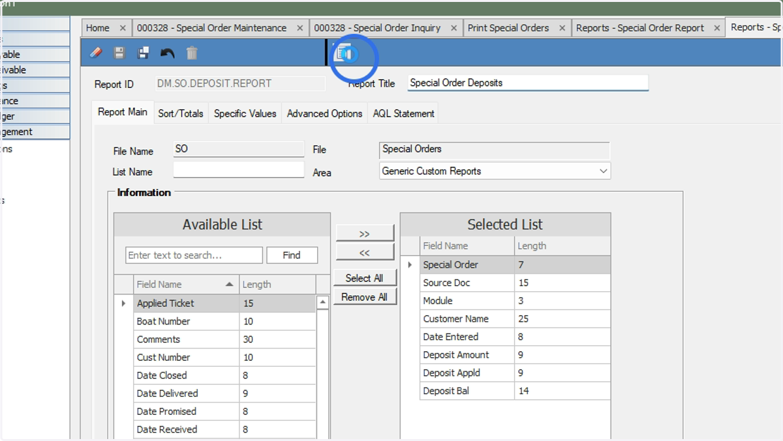The width and height of the screenshot is (783, 441).
Task: Click the Delete trash can icon
Action: pos(192,53)
